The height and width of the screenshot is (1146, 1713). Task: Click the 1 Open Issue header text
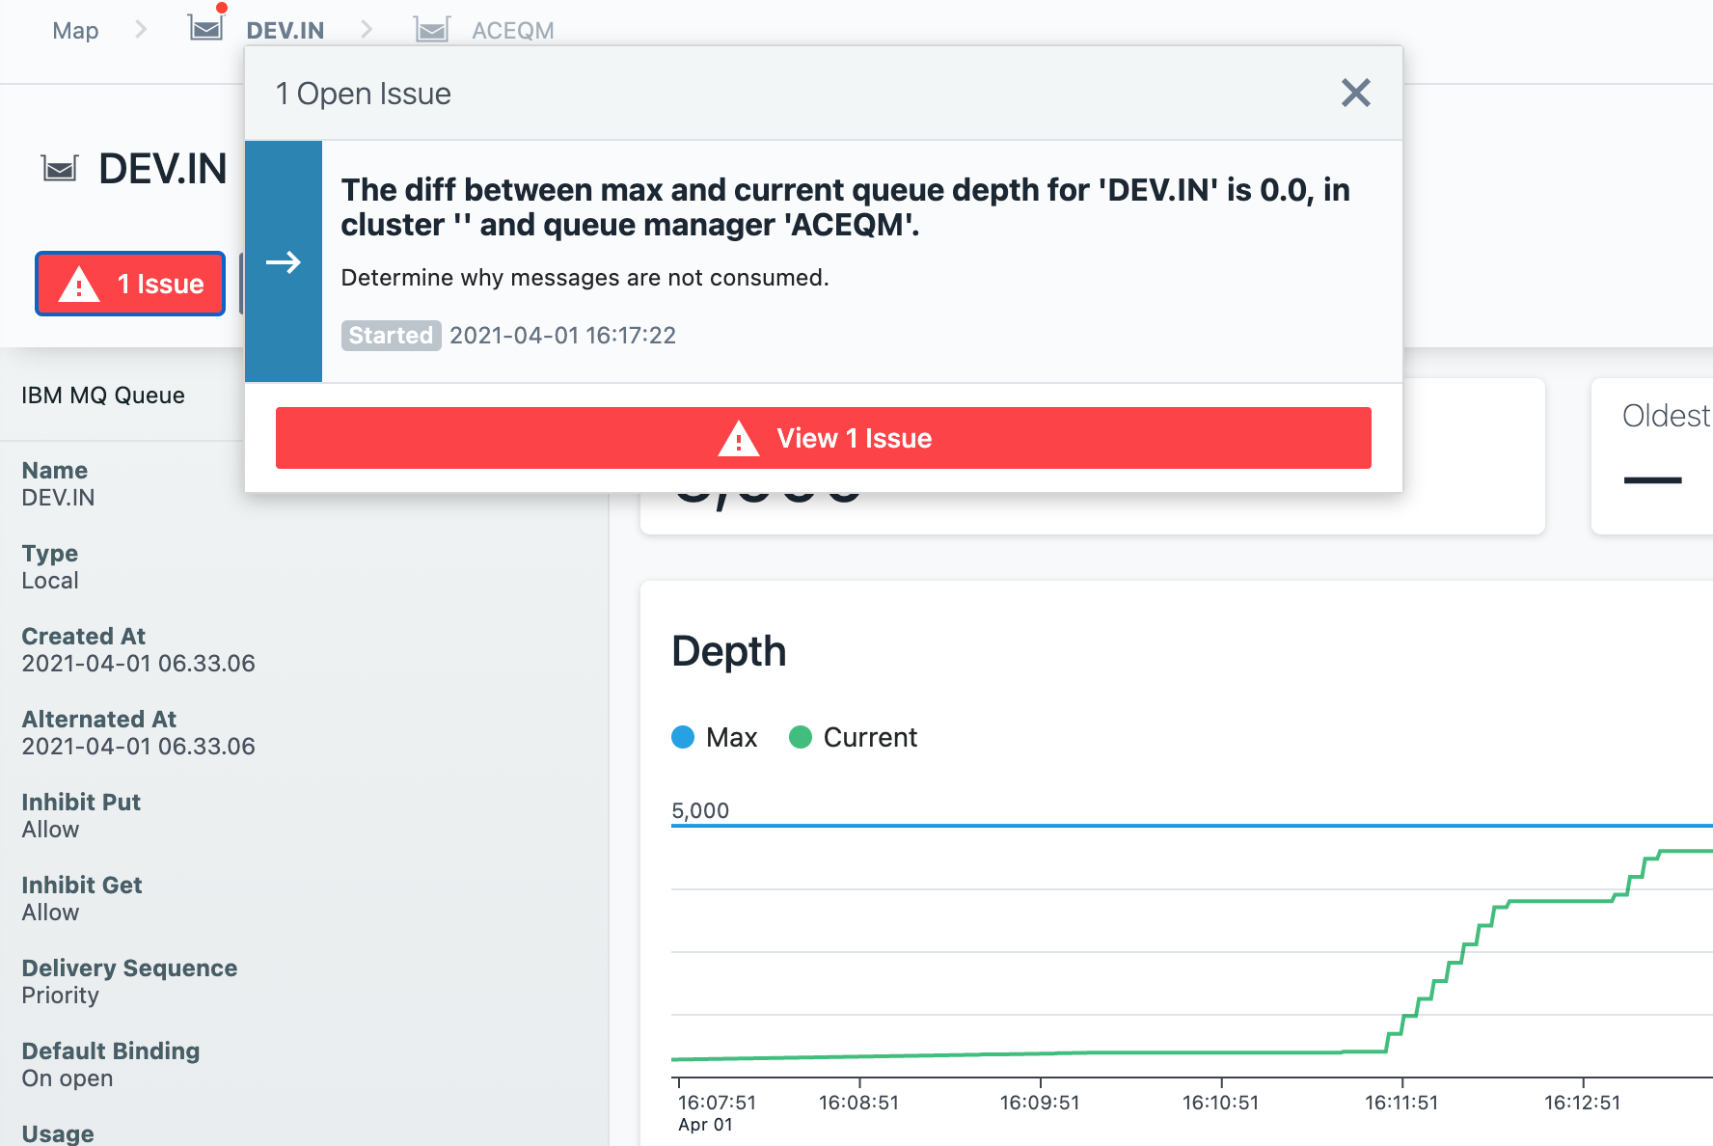[364, 94]
